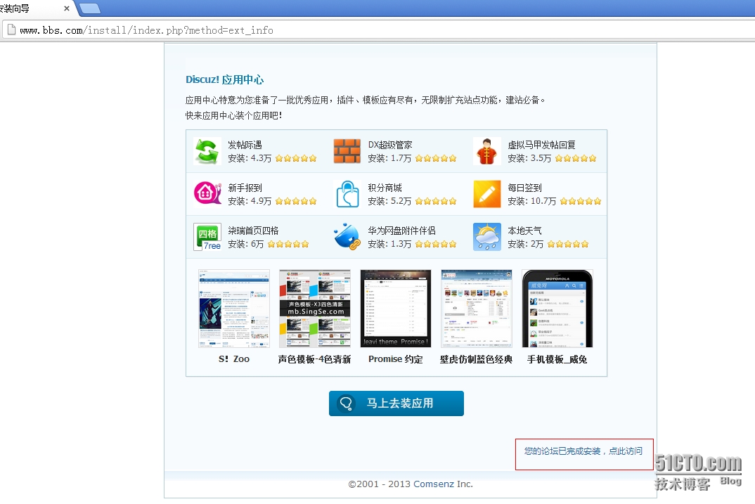Open the 华为网盘附件伴侣 app title
Screen dimensions: 755x504
click(x=401, y=231)
